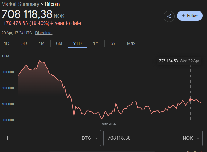The image size is (207, 152).
Task: Click the 727 134,53 tooltip value
Action: pos(168,61)
